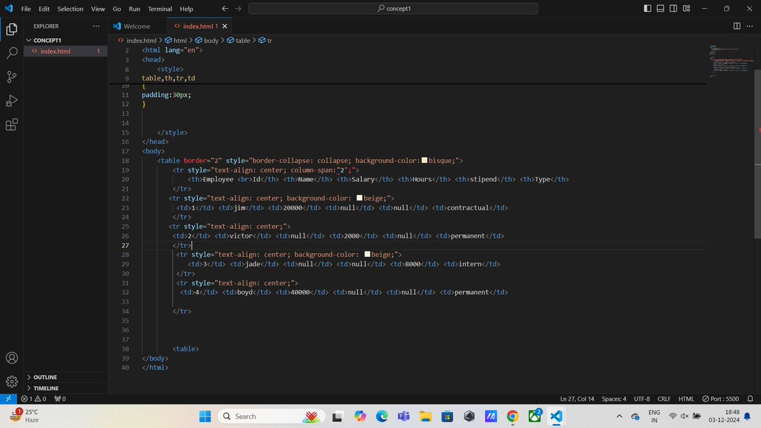Open the Extensions view

[11, 125]
